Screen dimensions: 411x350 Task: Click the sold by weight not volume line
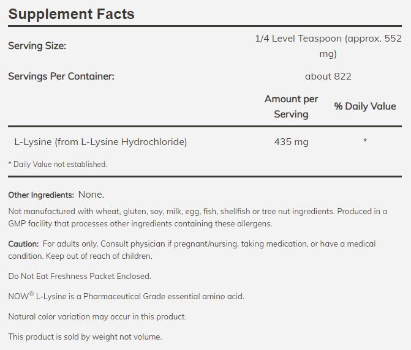point(85,337)
